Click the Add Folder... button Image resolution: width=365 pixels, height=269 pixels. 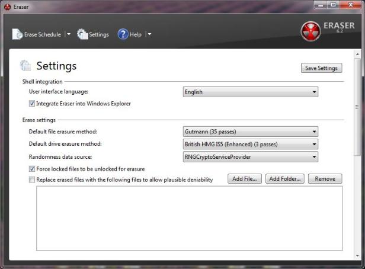285,179
